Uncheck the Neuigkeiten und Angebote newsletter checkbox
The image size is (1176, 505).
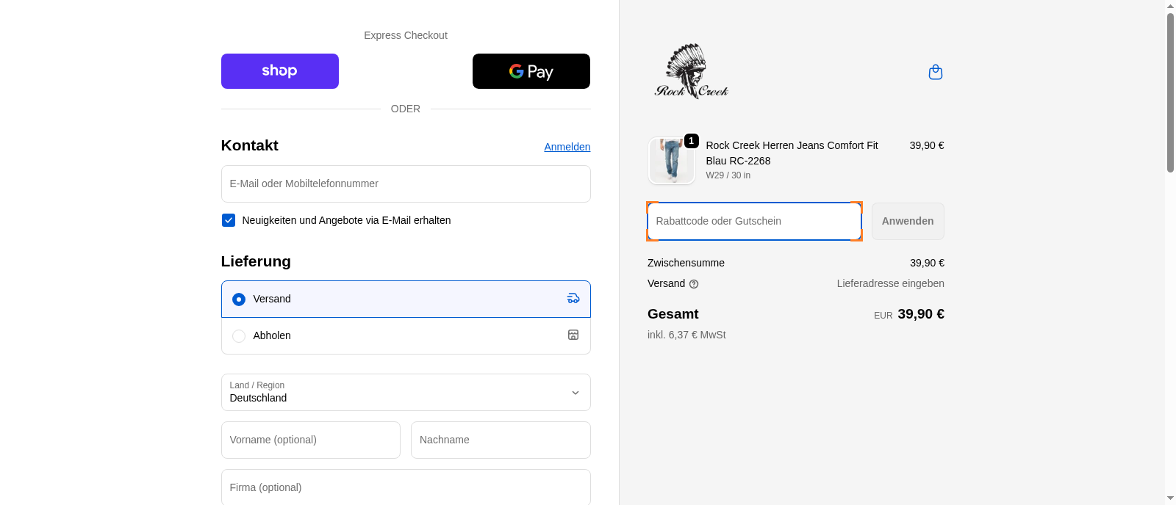point(229,220)
